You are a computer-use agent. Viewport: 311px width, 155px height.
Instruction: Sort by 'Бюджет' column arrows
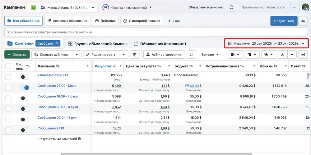(x=191, y=66)
